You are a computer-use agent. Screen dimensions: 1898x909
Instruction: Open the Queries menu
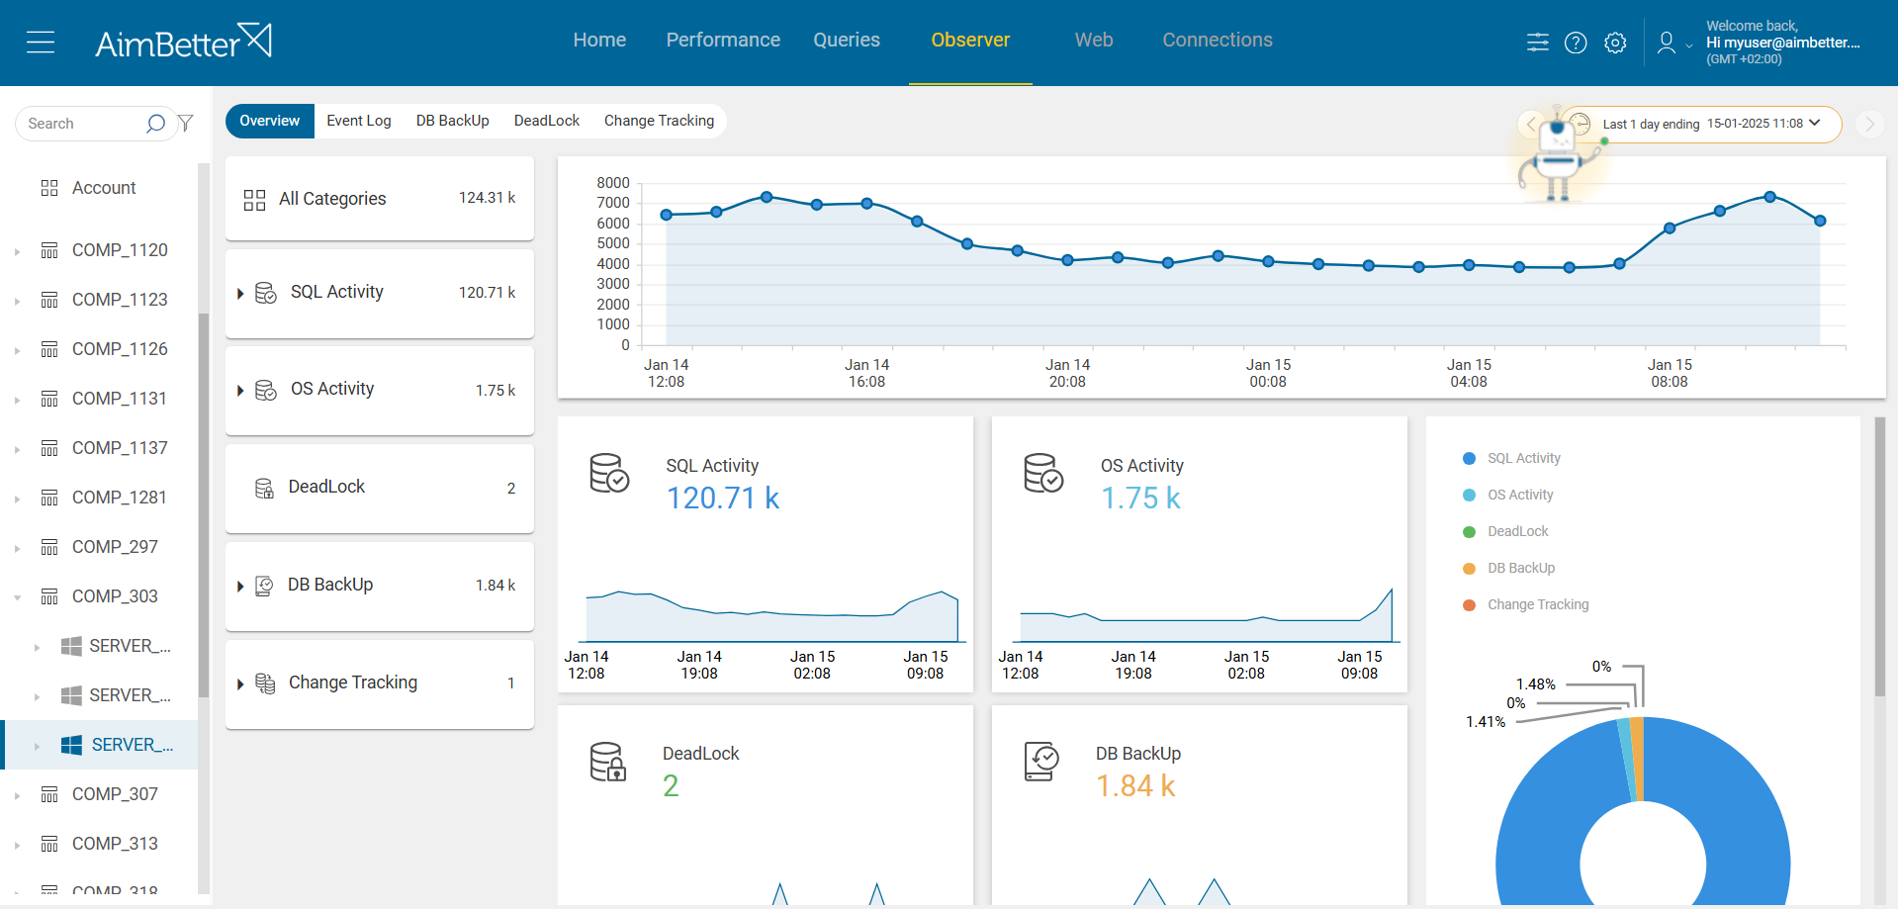coord(847,41)
